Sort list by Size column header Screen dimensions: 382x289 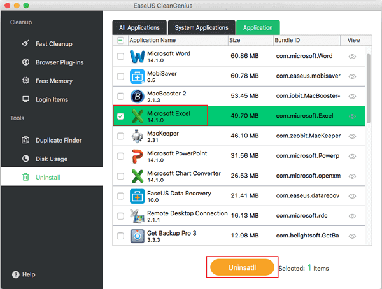click(x=250, y=41)
